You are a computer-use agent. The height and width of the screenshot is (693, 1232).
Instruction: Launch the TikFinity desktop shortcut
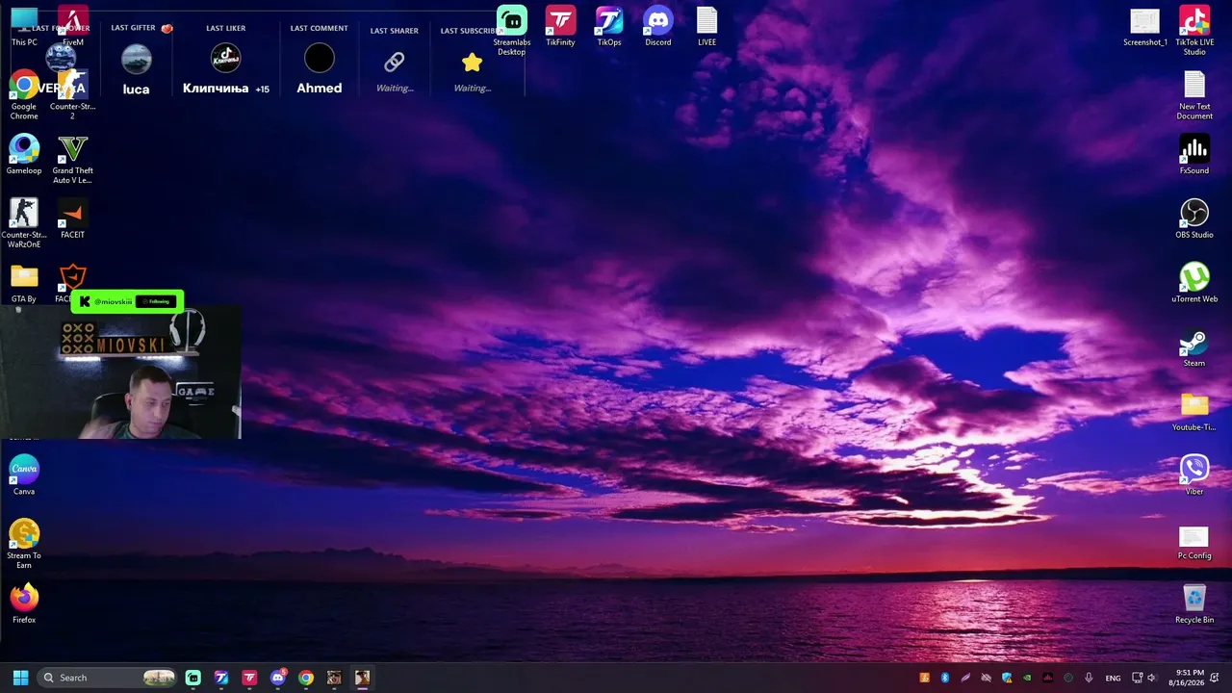(560, 26)
